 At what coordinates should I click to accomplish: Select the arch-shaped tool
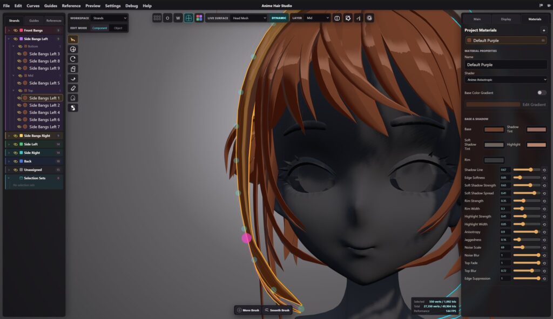(73, 98)
